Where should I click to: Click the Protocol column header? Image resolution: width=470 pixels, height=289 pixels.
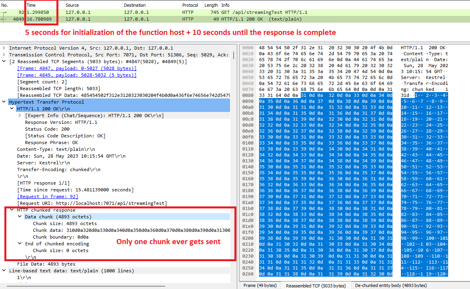190,5
